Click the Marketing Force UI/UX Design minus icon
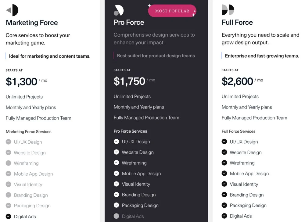 coord(8,142)
